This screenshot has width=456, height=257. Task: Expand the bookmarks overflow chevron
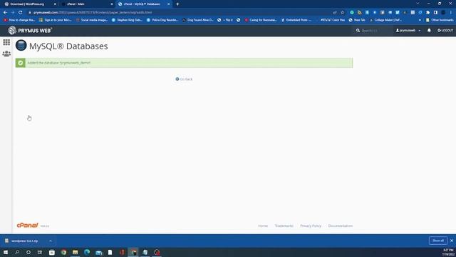click(420, 20)
